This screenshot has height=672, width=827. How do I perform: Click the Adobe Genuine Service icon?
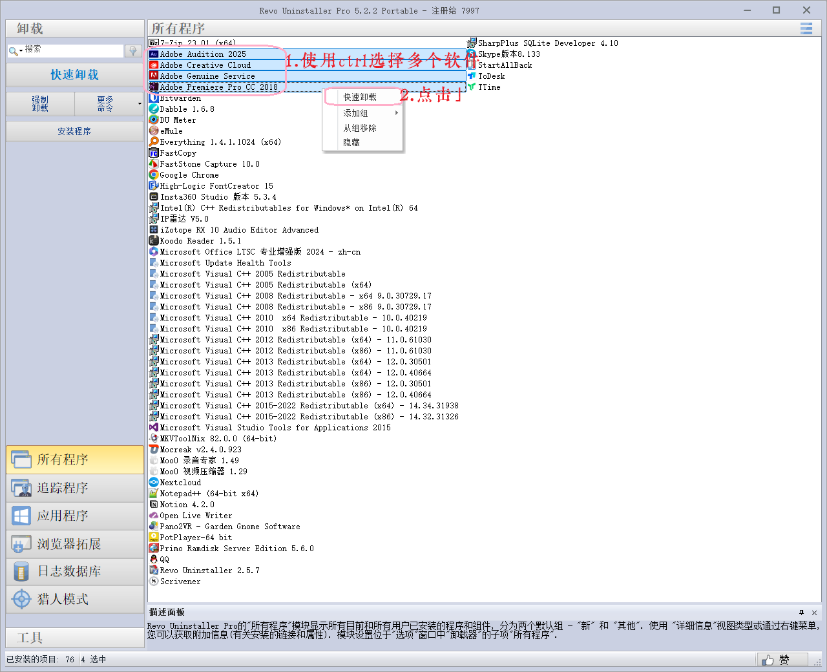tap(154, 76)
